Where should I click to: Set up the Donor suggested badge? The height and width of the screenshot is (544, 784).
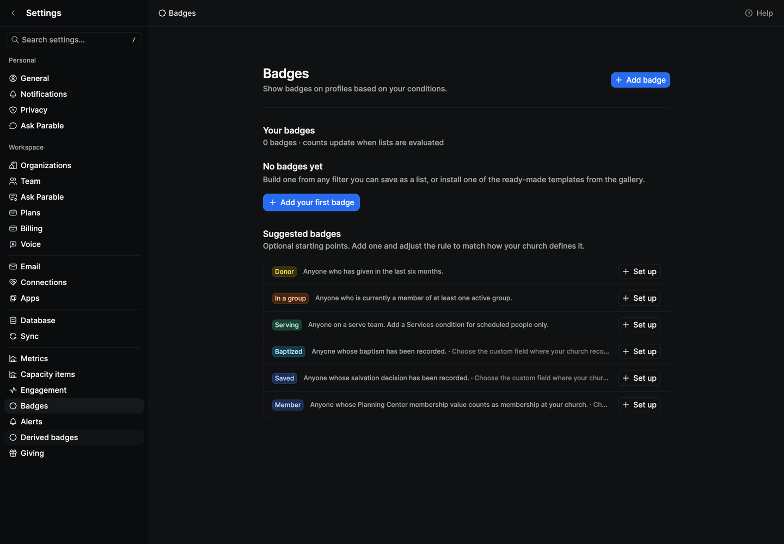pos(639,271)
